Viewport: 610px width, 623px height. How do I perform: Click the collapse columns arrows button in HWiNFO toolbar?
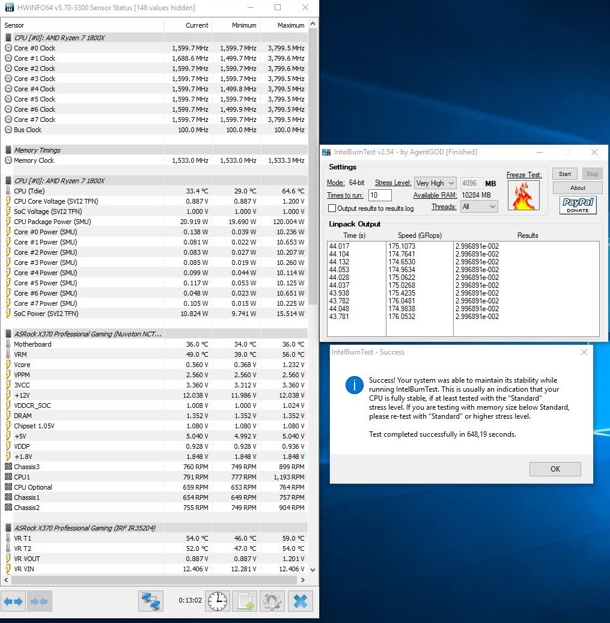click(x=39, y=601)
